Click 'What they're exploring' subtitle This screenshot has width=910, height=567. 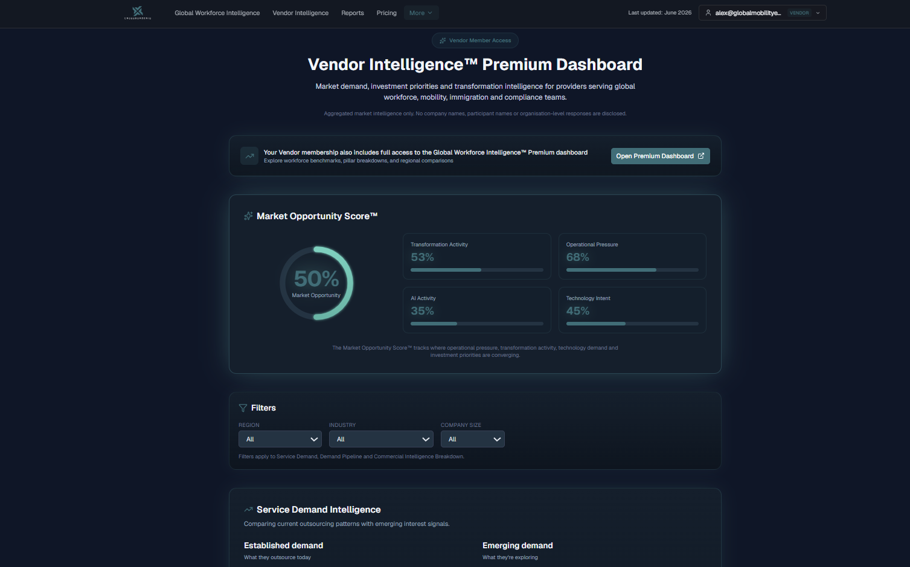click(510, 557)
